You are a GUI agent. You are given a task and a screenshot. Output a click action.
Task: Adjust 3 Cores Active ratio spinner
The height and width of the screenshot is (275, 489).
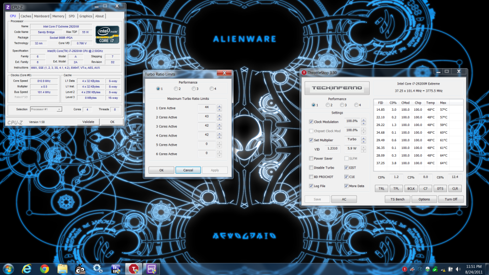coord(219,126)
